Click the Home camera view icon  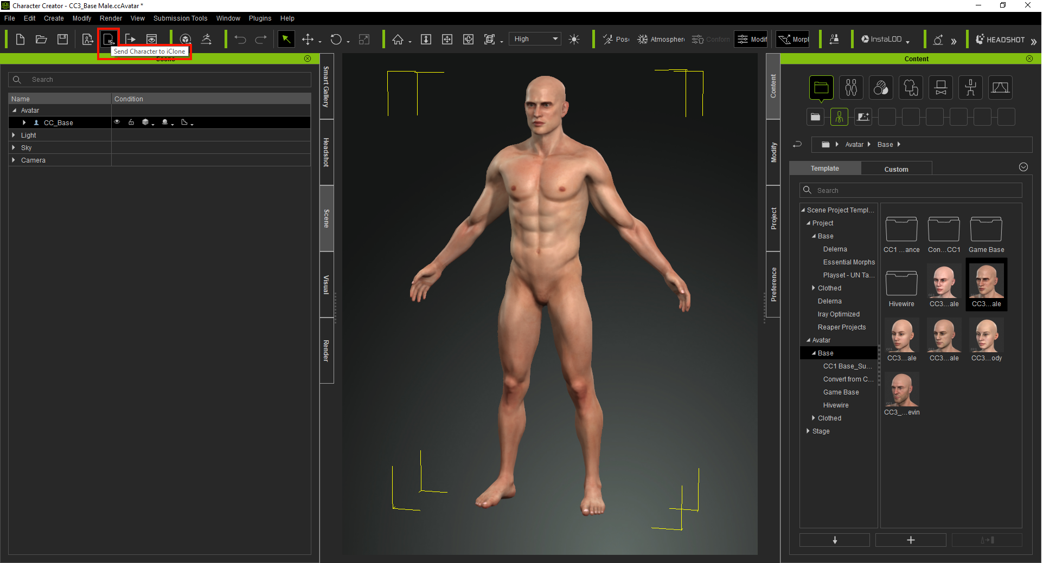click(x=398, y=40)
